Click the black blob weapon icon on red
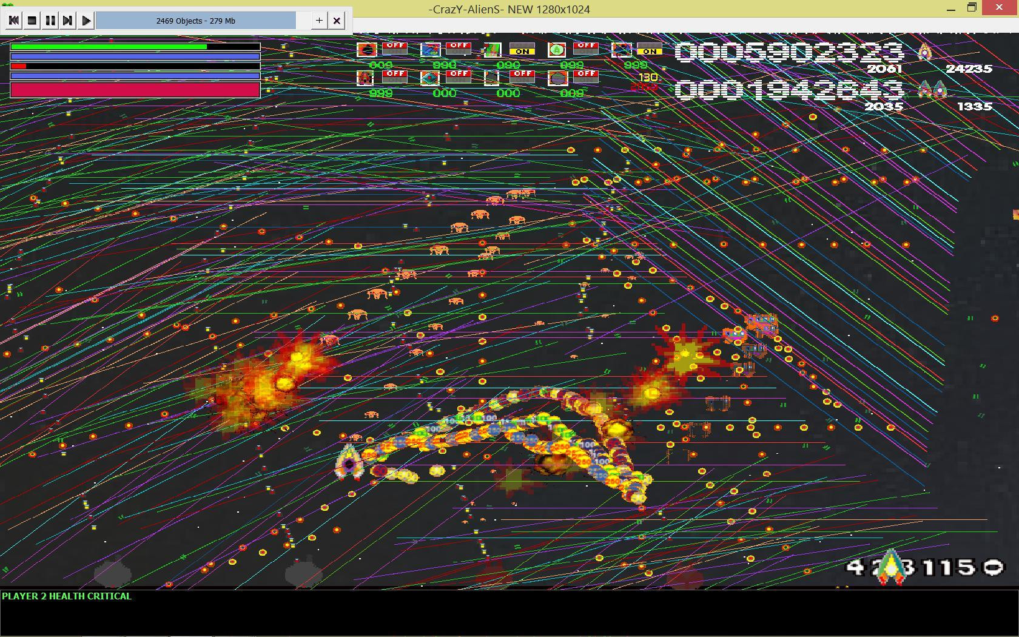 (366, 50)
